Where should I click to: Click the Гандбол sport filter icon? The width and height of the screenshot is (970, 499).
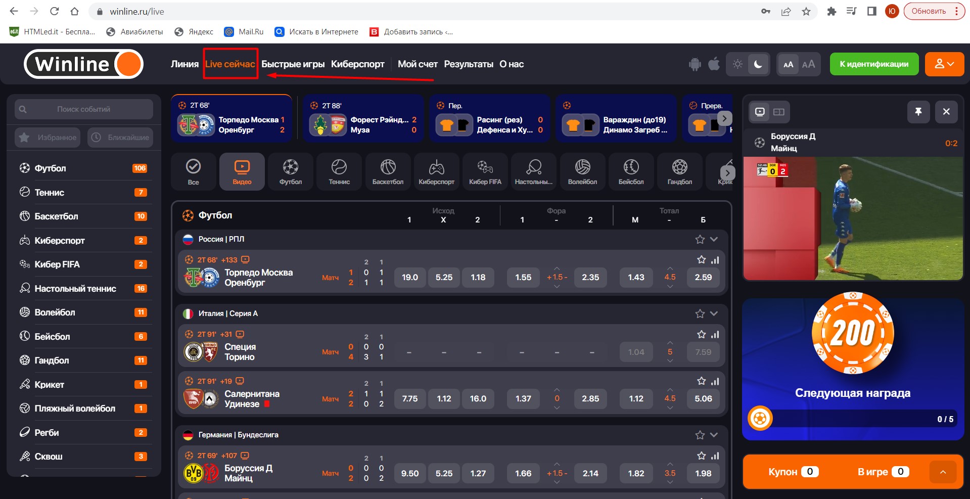click(x=679, y=172)
